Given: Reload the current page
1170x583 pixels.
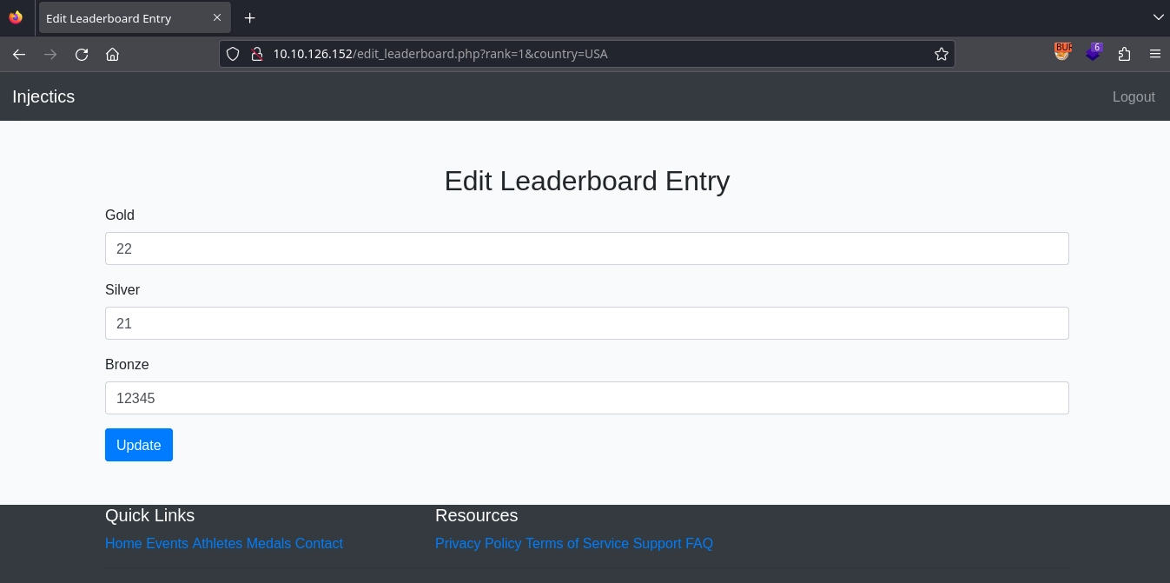Looking at the screenshot, I should pyautogui.click(x=82, y=54).
